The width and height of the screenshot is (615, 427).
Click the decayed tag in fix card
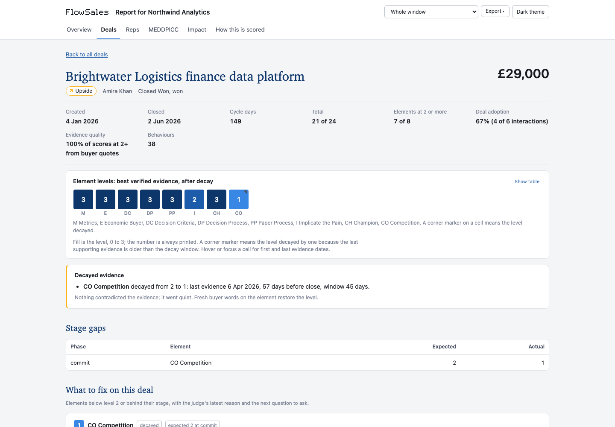coord(149,424)
